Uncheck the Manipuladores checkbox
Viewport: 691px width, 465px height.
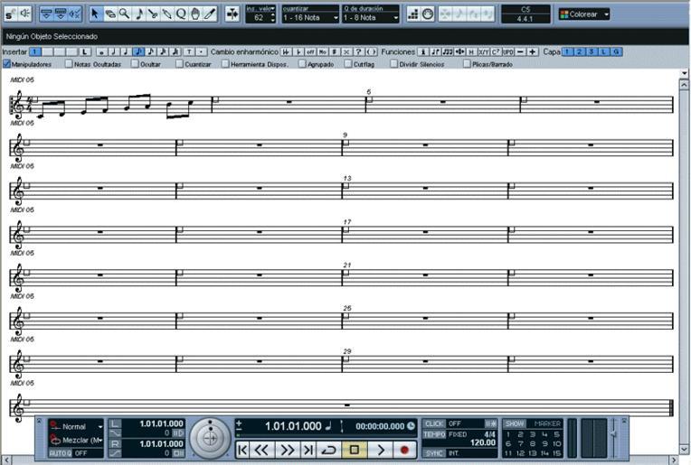pos(7,64)
